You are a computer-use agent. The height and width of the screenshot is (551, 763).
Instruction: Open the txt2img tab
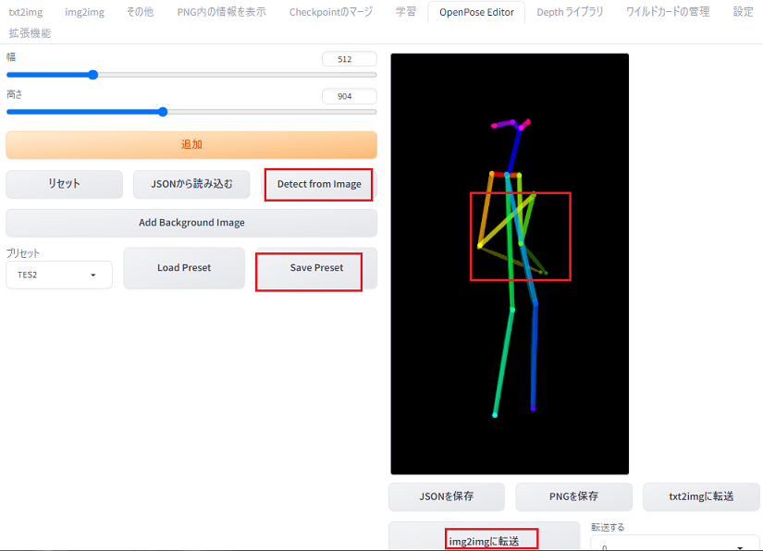pyautogui.click(x=27, y=12)
